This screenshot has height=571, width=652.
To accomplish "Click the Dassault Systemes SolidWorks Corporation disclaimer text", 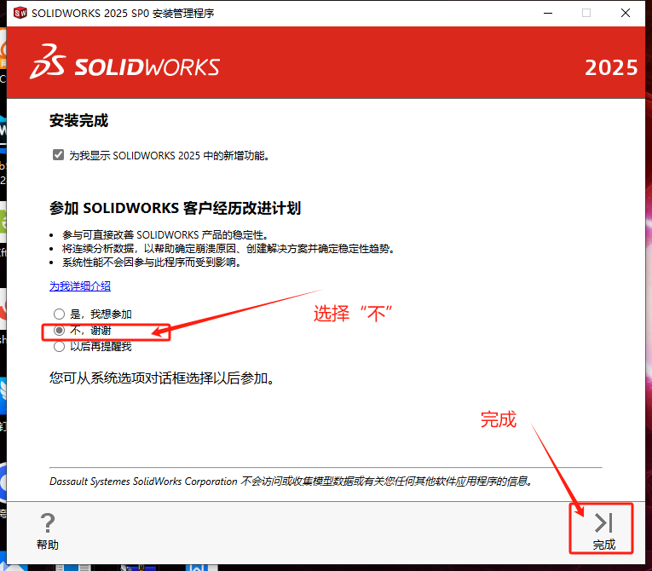I will pos(291,482).
